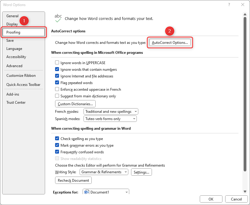Click the scrollbar up arrow
This screenshot has width=250, height=205.
[x=245, y=14]
